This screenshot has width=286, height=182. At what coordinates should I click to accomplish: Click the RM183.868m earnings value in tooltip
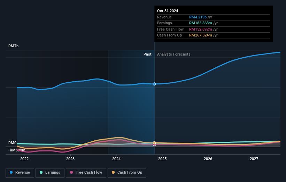click(200, 23)
